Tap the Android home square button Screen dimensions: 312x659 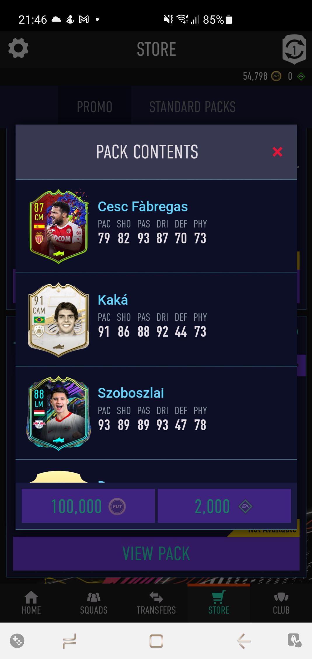click(156, 641)
